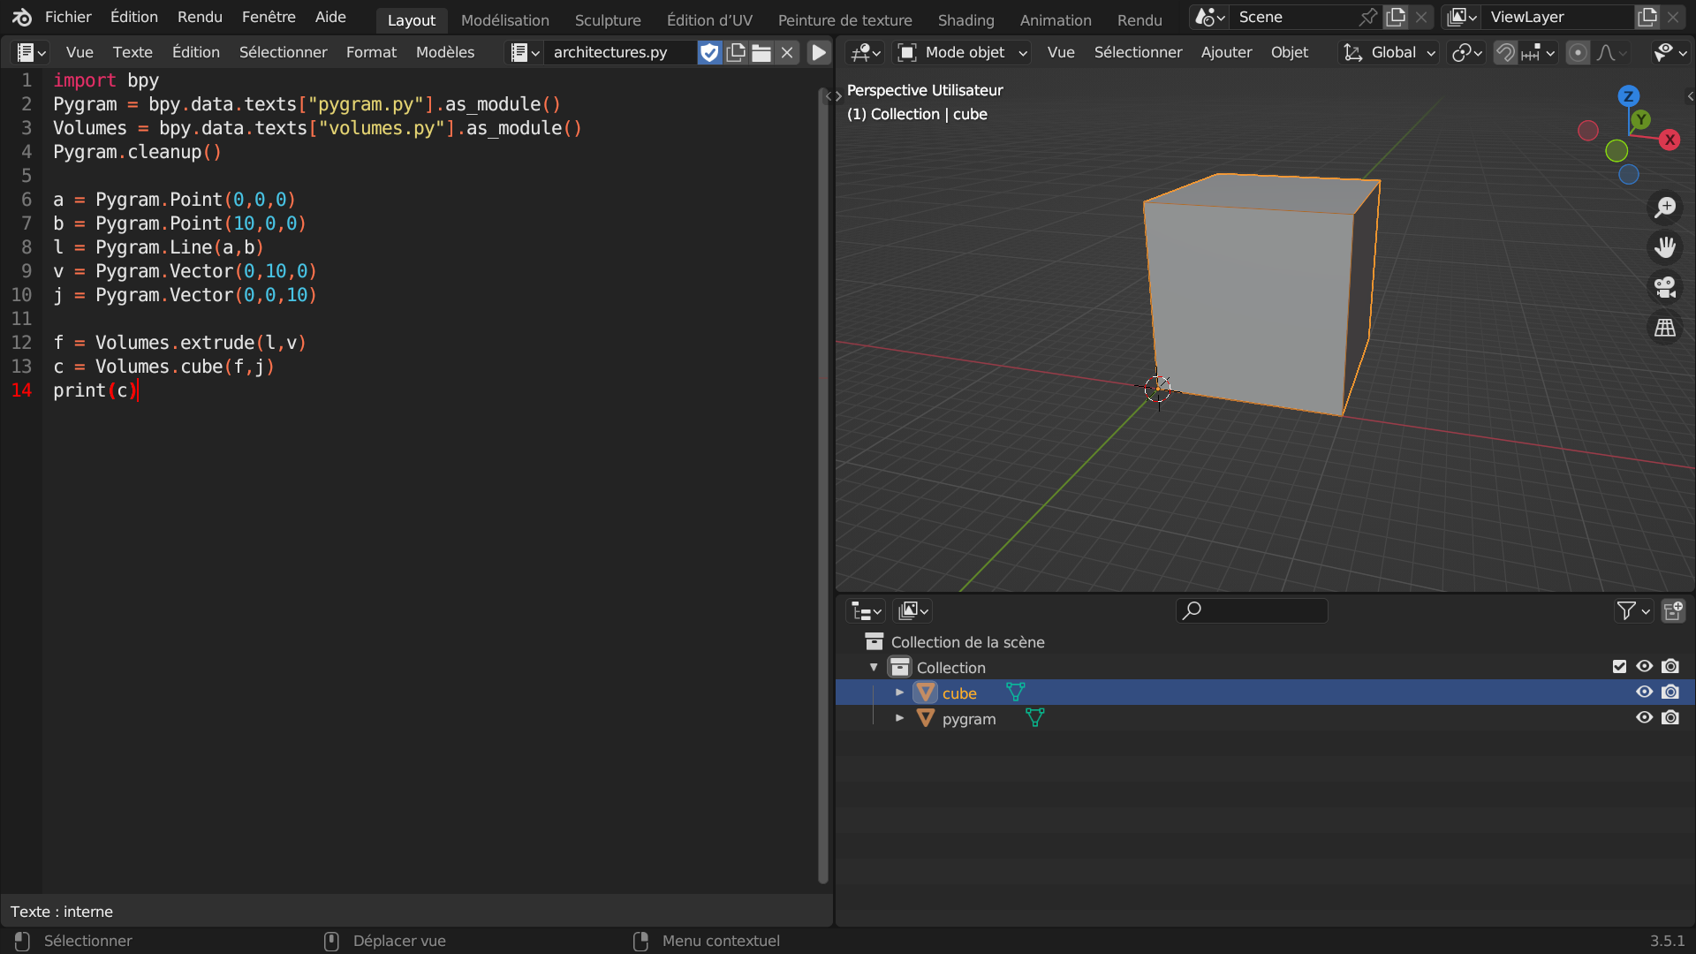Open text file folder icon

[761, 53]
